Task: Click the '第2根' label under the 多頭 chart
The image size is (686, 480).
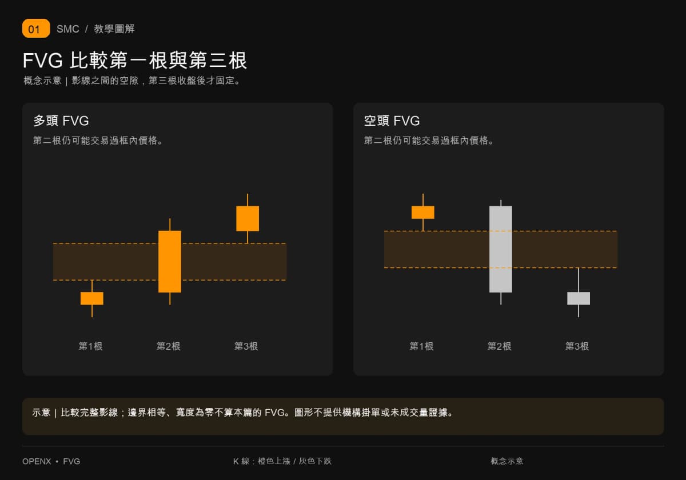Action: (x=169, y=346)
